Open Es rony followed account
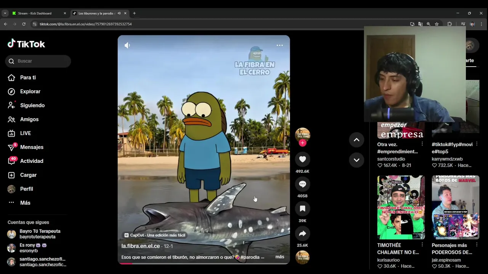 [28, 248]
